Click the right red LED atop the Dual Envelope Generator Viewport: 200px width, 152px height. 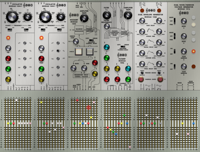(x=159, y=10)
